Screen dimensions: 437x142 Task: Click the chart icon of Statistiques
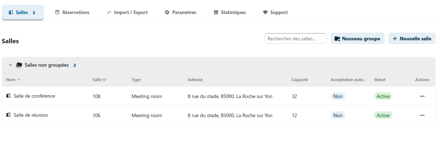point(216,12)
